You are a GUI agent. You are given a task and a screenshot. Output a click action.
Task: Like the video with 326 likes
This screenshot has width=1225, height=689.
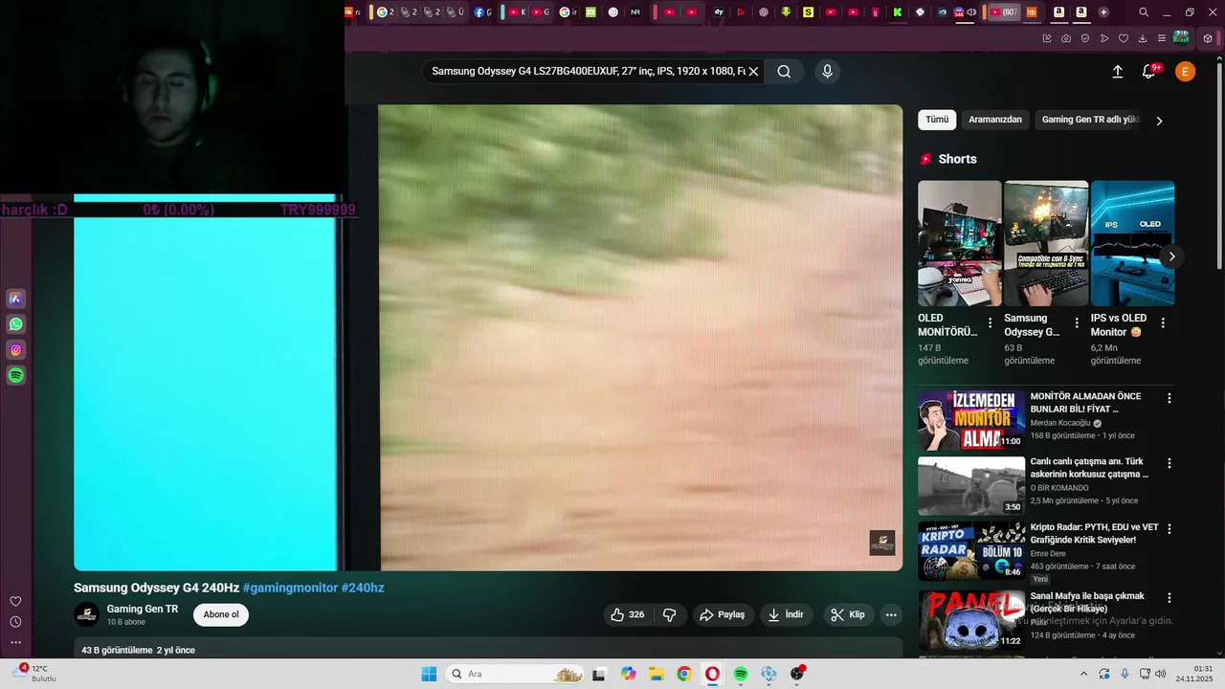(x=628, y=614)
